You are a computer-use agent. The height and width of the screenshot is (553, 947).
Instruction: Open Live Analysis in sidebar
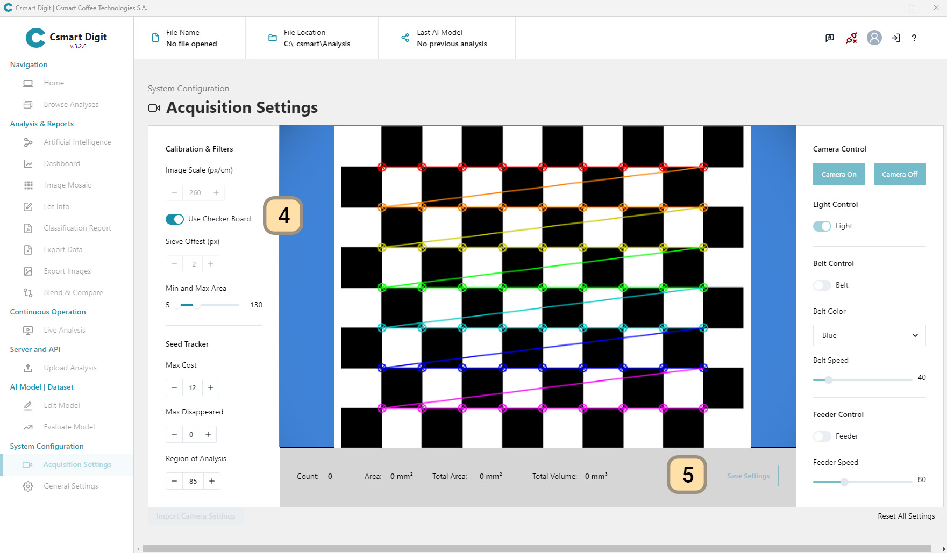pos(65,331)
